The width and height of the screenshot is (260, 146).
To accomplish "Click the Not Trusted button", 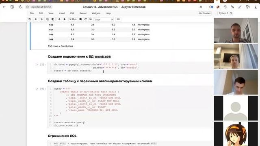I will 205,13.
